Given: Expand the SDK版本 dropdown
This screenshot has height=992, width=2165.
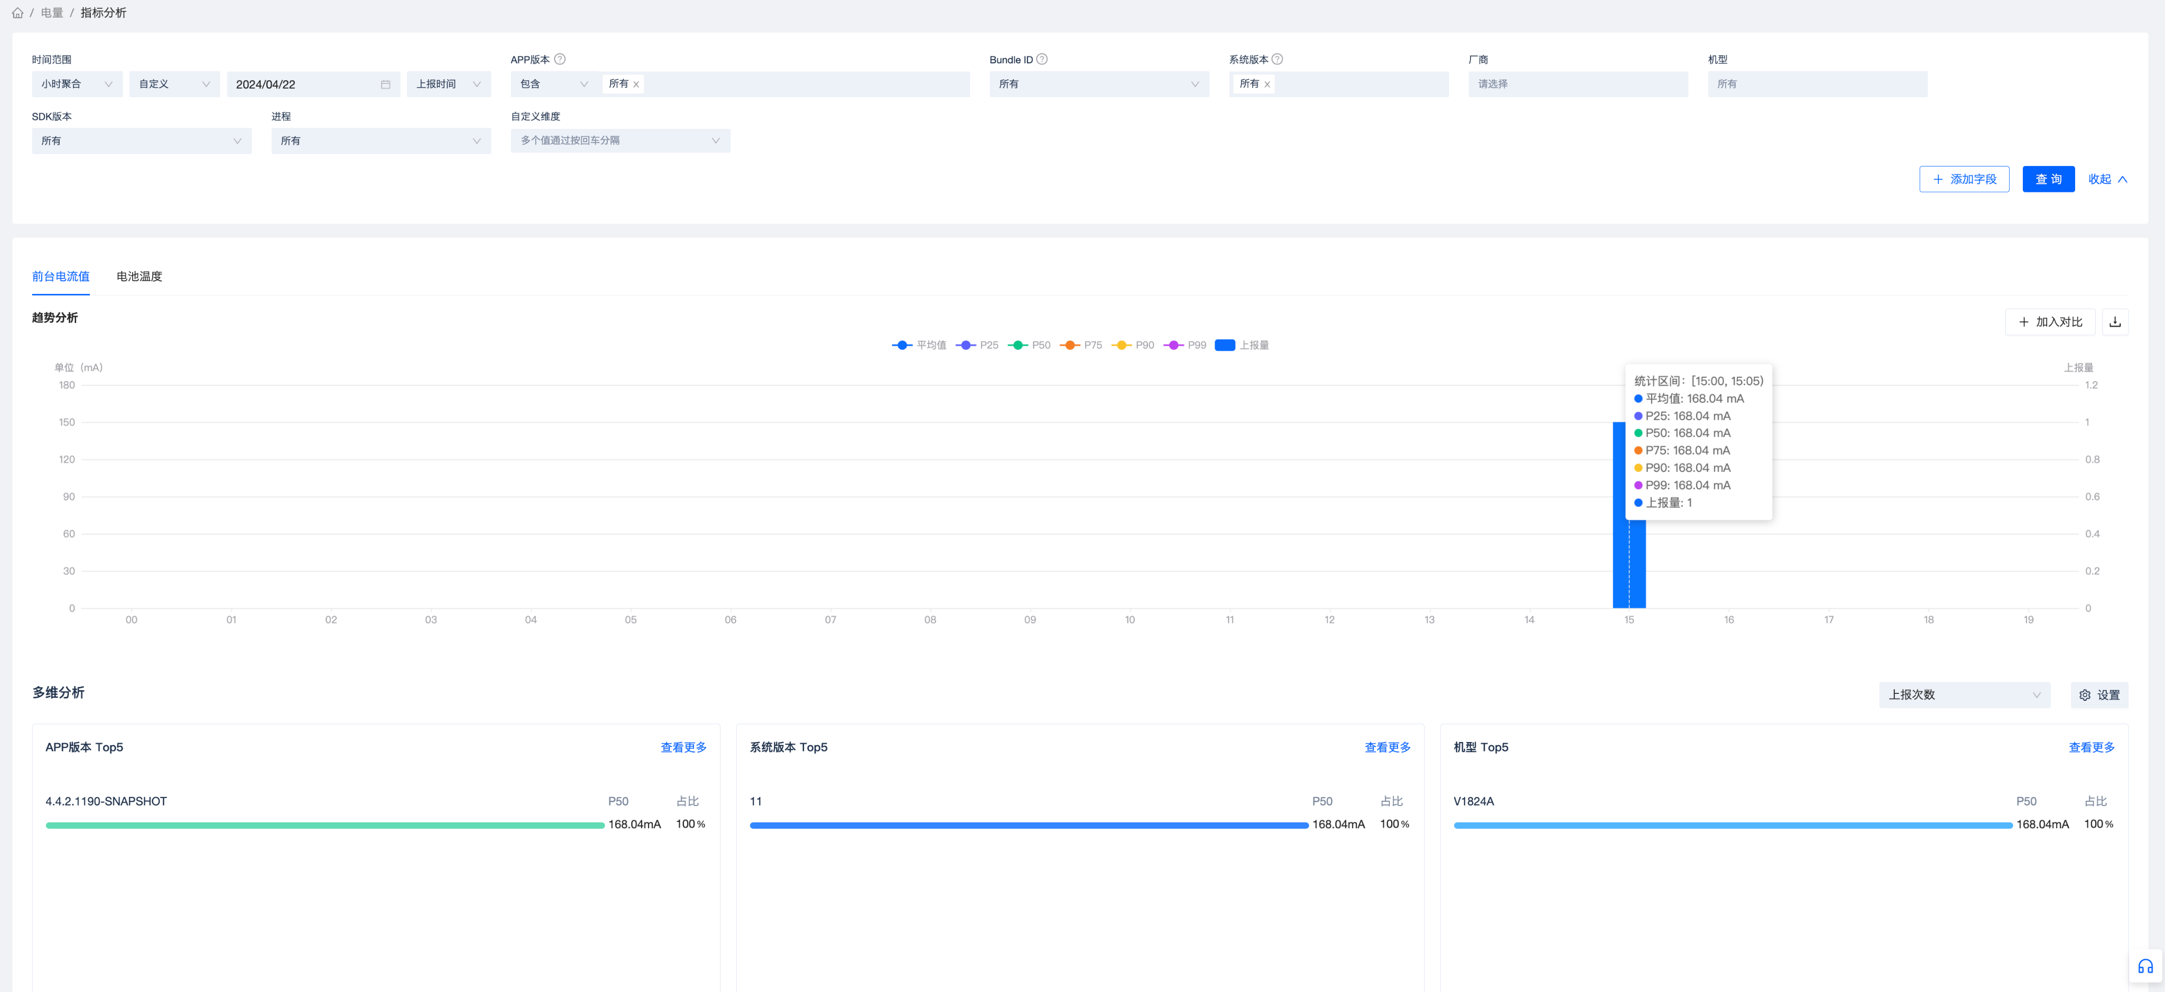Looking at the screenshot, I should [x=141, y=141].
